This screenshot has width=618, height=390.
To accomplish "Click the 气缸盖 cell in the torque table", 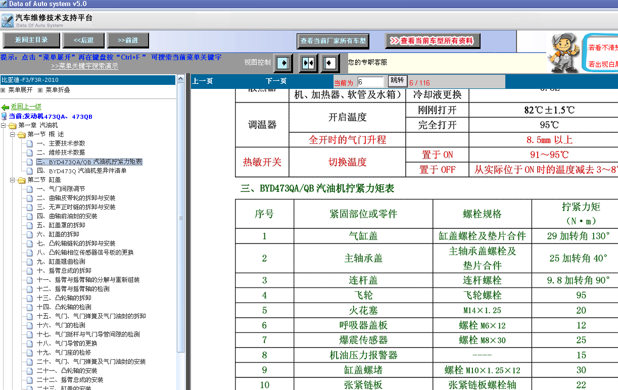I will [363, 236].
